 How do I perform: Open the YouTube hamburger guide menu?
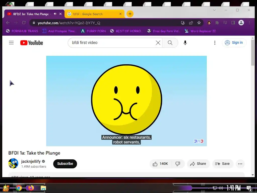pyautogui.click(x=11, y=43)
